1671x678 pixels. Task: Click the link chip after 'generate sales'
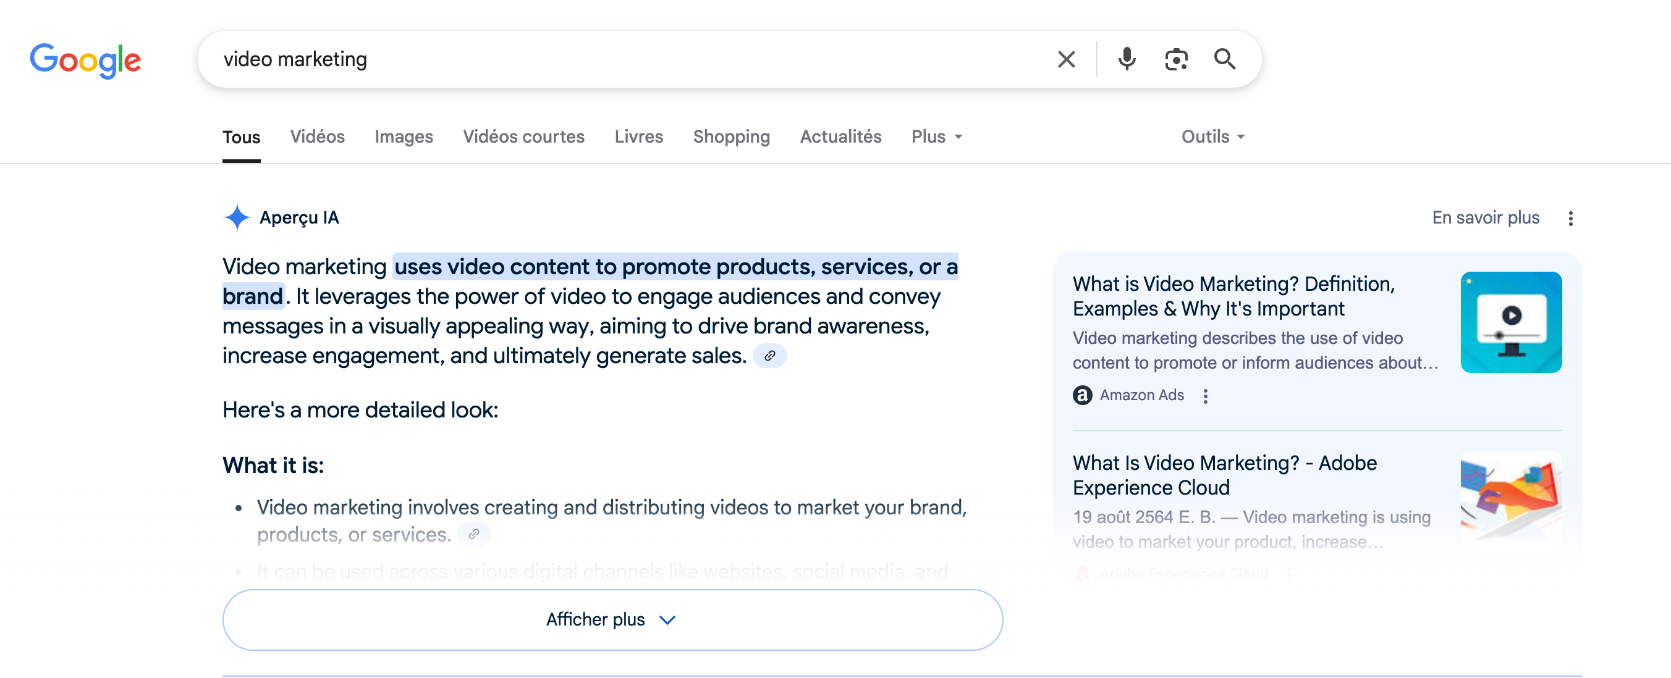pos(769,356)
